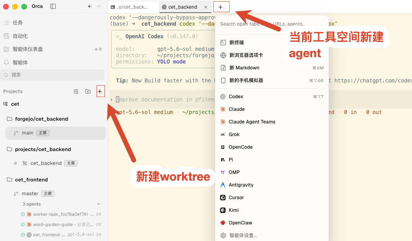Open worker-task_fcc76a0ef741 agent
Viewport: 412px width, 241px height.
(x=61, y=214)
